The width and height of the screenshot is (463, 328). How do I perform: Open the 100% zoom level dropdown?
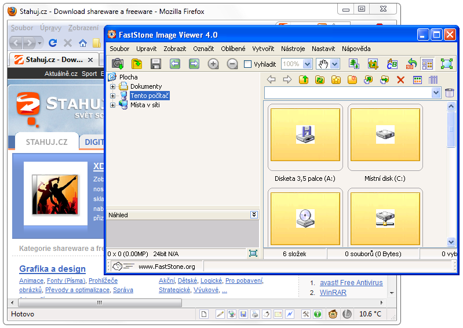pyautogui.click(x=307, y=64)
